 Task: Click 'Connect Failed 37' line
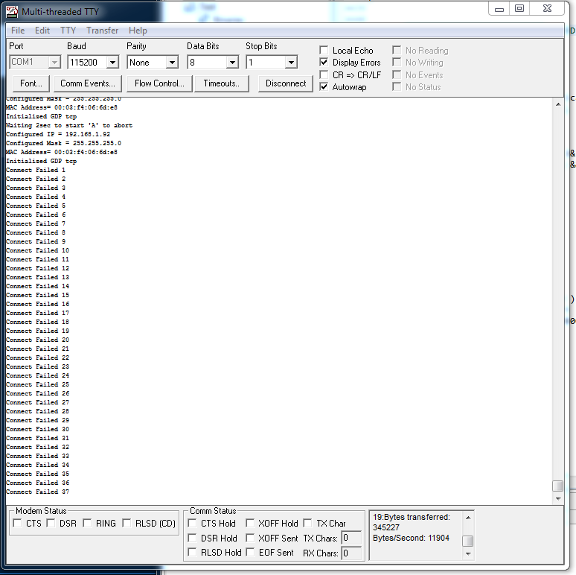[37, 492]
